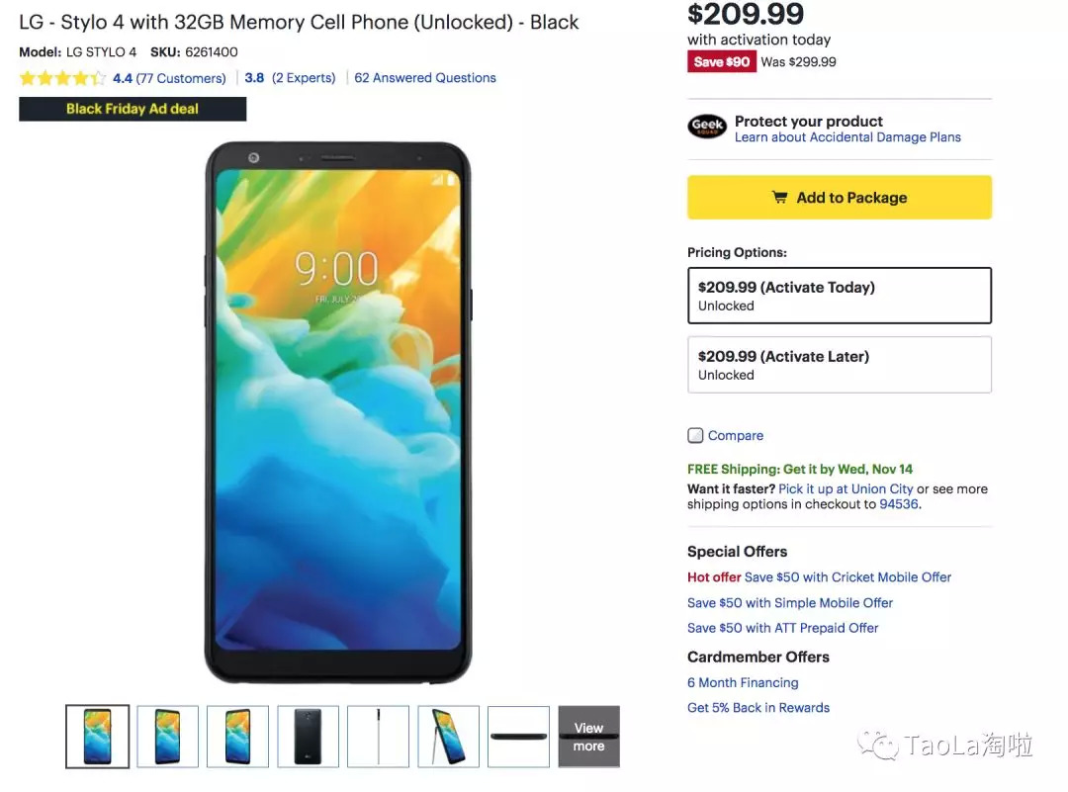Image resolution: width=1068 pixels, height=792 pixels.
Task: Select the back-of-phone thumbnail
Action: point(309,737)
